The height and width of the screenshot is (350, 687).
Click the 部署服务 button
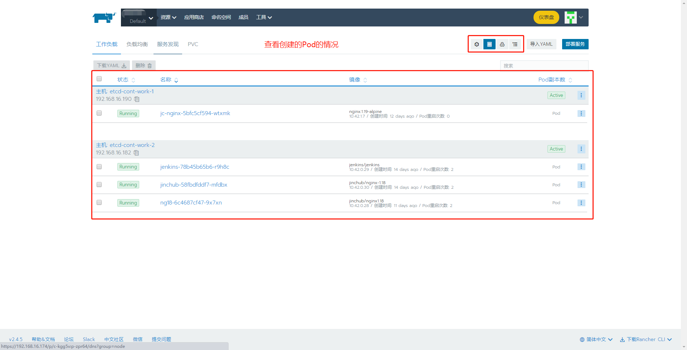pos(575,44)
